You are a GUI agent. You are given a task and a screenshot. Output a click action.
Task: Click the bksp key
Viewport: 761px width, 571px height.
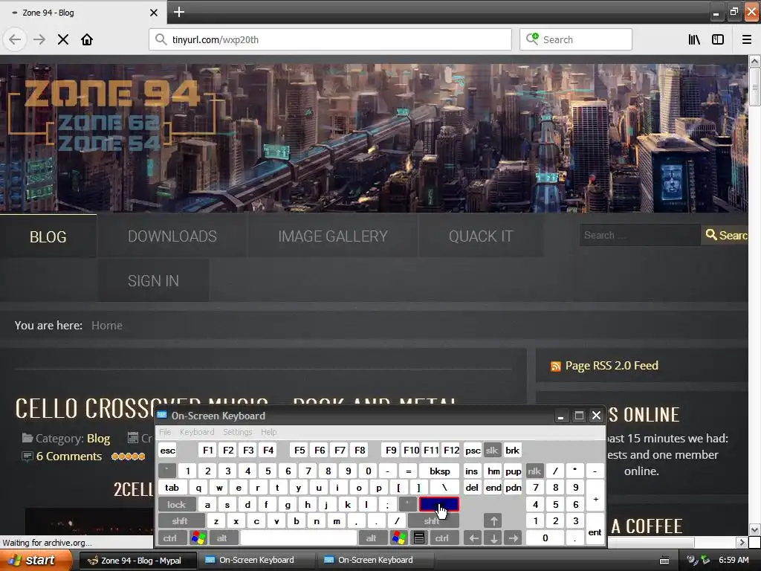(x=440, y=471)
